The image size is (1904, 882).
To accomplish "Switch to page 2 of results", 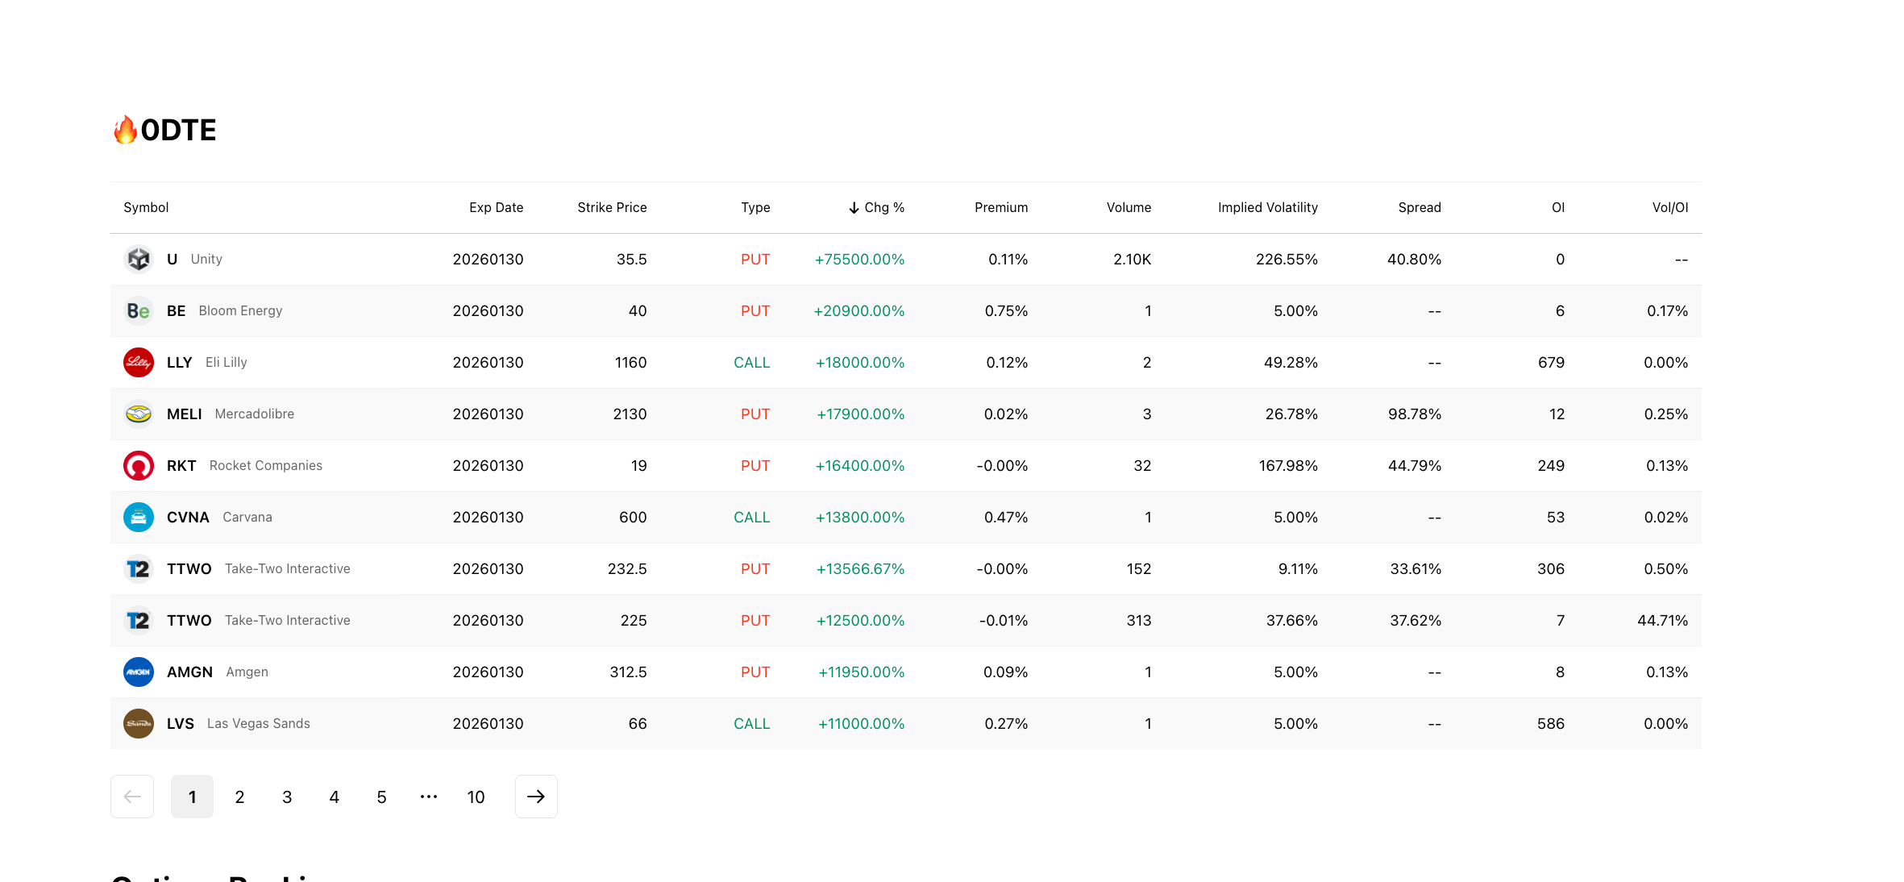I will click(239, 797).
